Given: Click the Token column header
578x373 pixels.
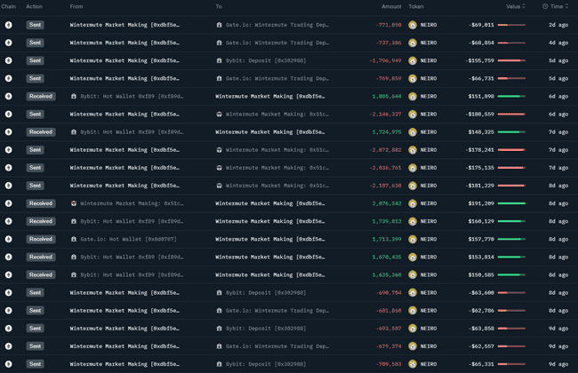Looking at the screenshot, I should click(416, 6).
